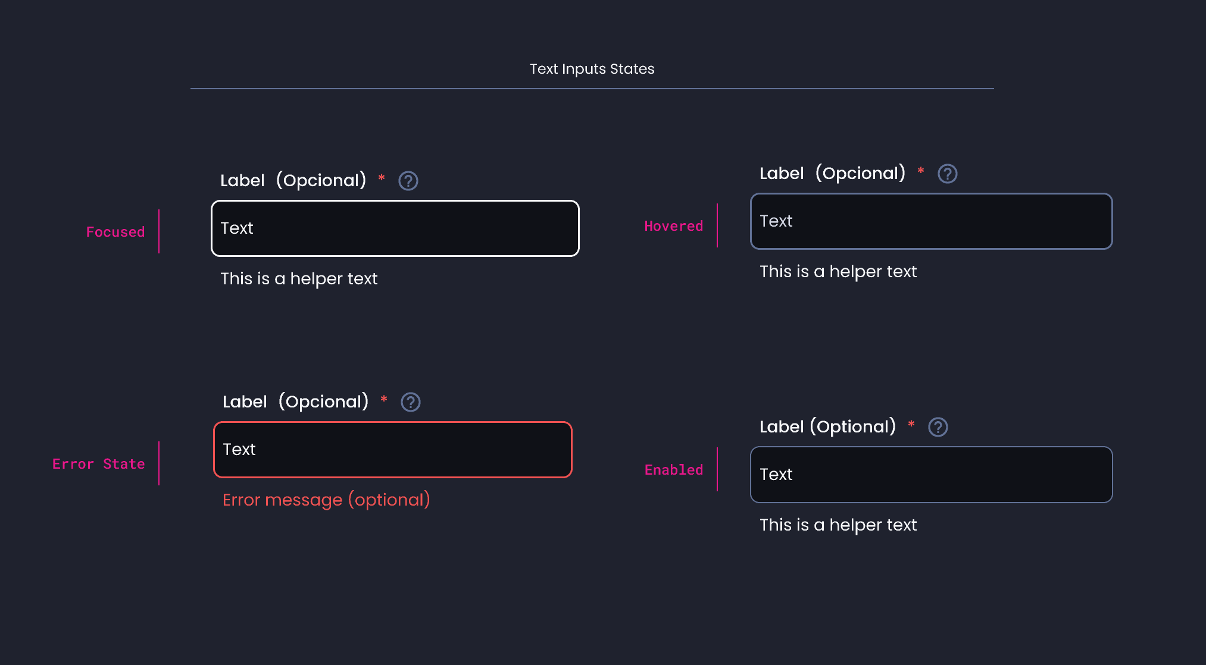This screenshot has height=665, width=1206.
Task: Click the Error message (optional) text
Action: click(326, 500)
